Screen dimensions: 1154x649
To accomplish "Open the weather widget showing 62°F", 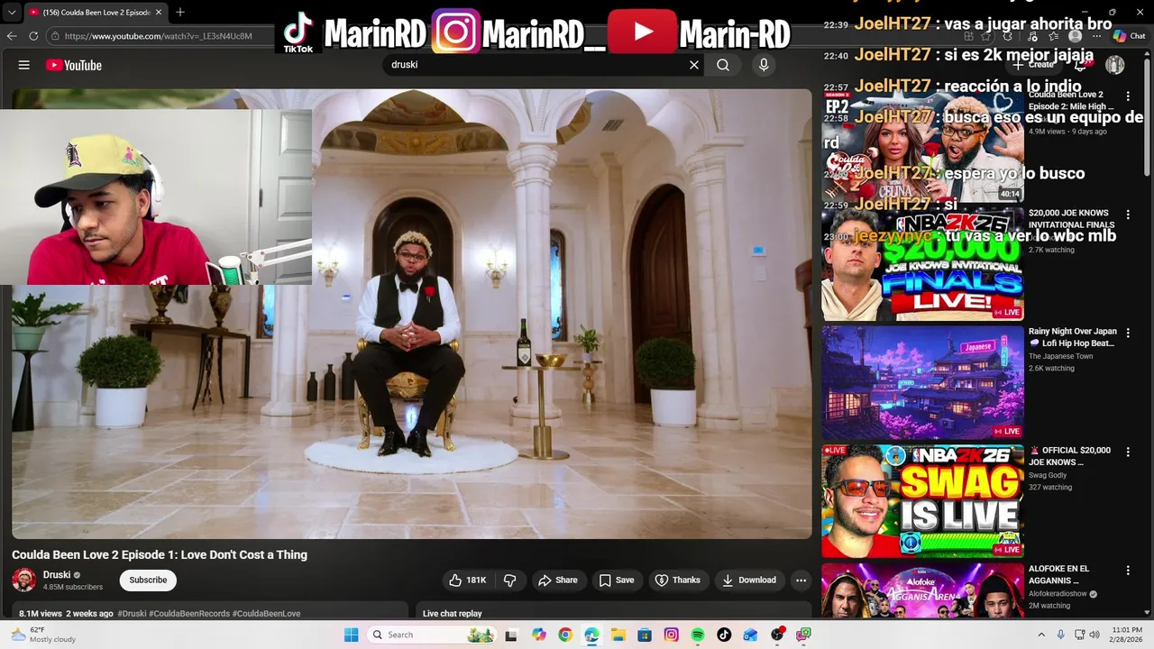I will [41, 635].
